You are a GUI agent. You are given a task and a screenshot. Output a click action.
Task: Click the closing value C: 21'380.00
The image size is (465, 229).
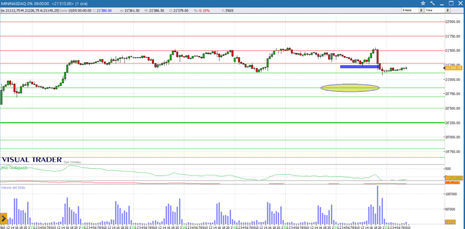coord(102,11)
